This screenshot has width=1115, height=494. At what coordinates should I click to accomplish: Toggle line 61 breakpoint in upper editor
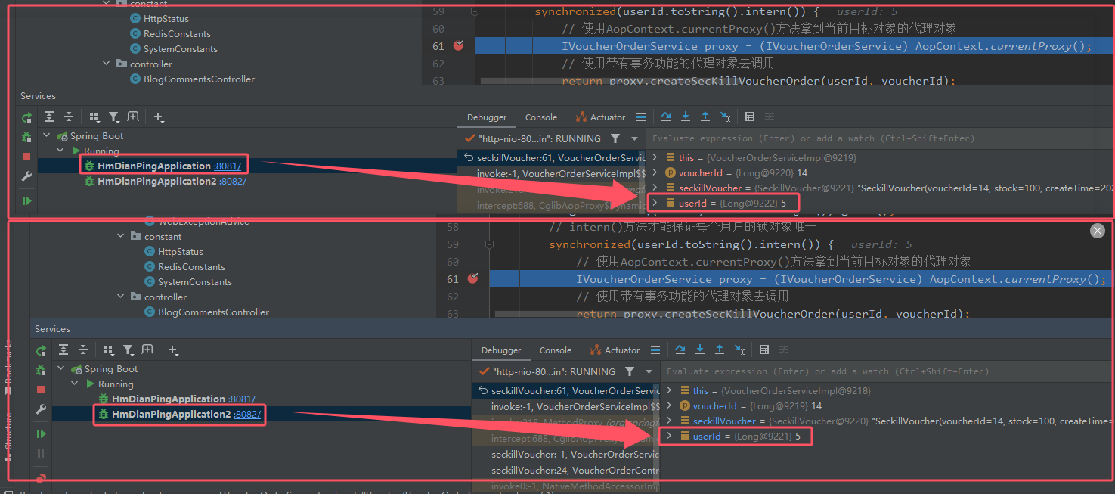click(458, 46)
